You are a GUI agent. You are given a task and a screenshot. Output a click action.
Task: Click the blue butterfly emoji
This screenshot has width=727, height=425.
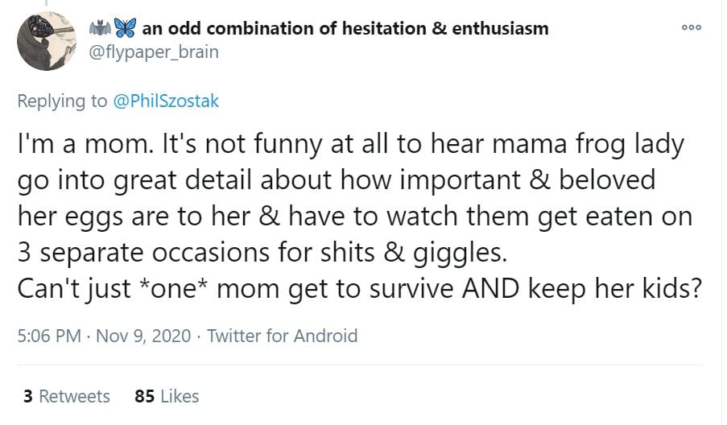click(x=124, y=28)
